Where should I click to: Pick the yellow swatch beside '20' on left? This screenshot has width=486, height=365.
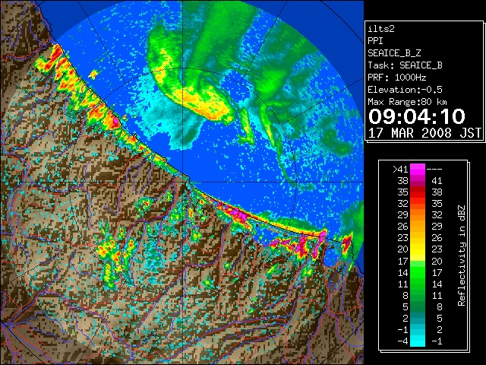[x=418, y=249]
